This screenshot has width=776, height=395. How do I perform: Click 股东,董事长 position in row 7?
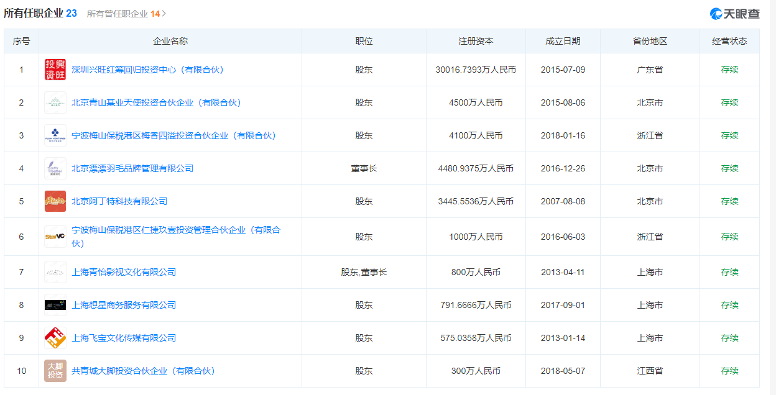point(364,272)
